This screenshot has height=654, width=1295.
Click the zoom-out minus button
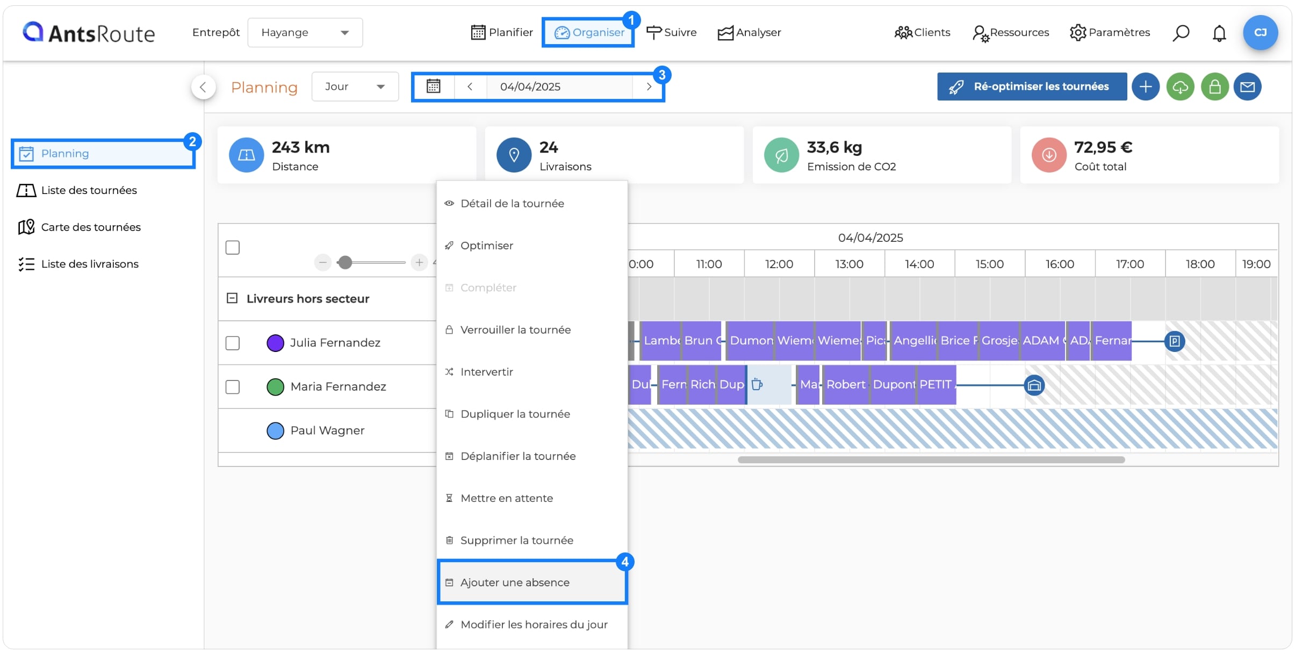(322, 262)
